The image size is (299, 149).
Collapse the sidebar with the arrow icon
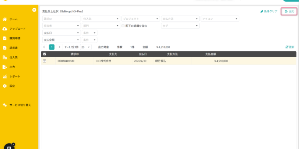tap(34, 10)
